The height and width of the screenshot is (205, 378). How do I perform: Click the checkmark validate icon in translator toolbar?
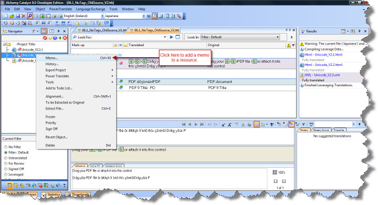298,124
